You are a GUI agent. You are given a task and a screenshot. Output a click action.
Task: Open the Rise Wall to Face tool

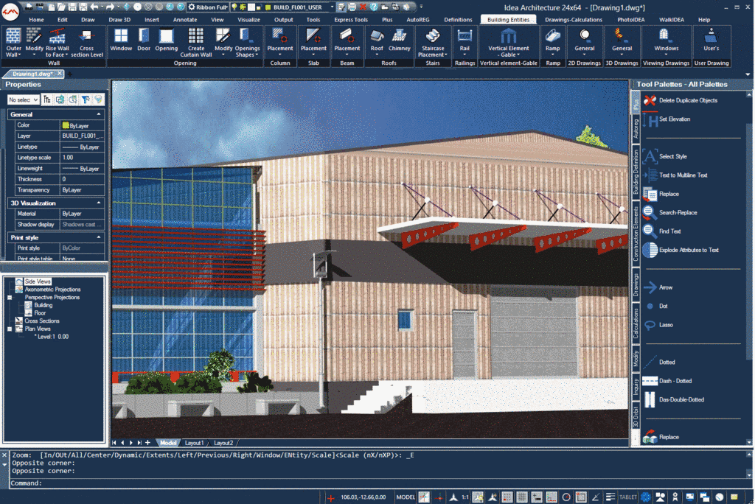[57, 42]
